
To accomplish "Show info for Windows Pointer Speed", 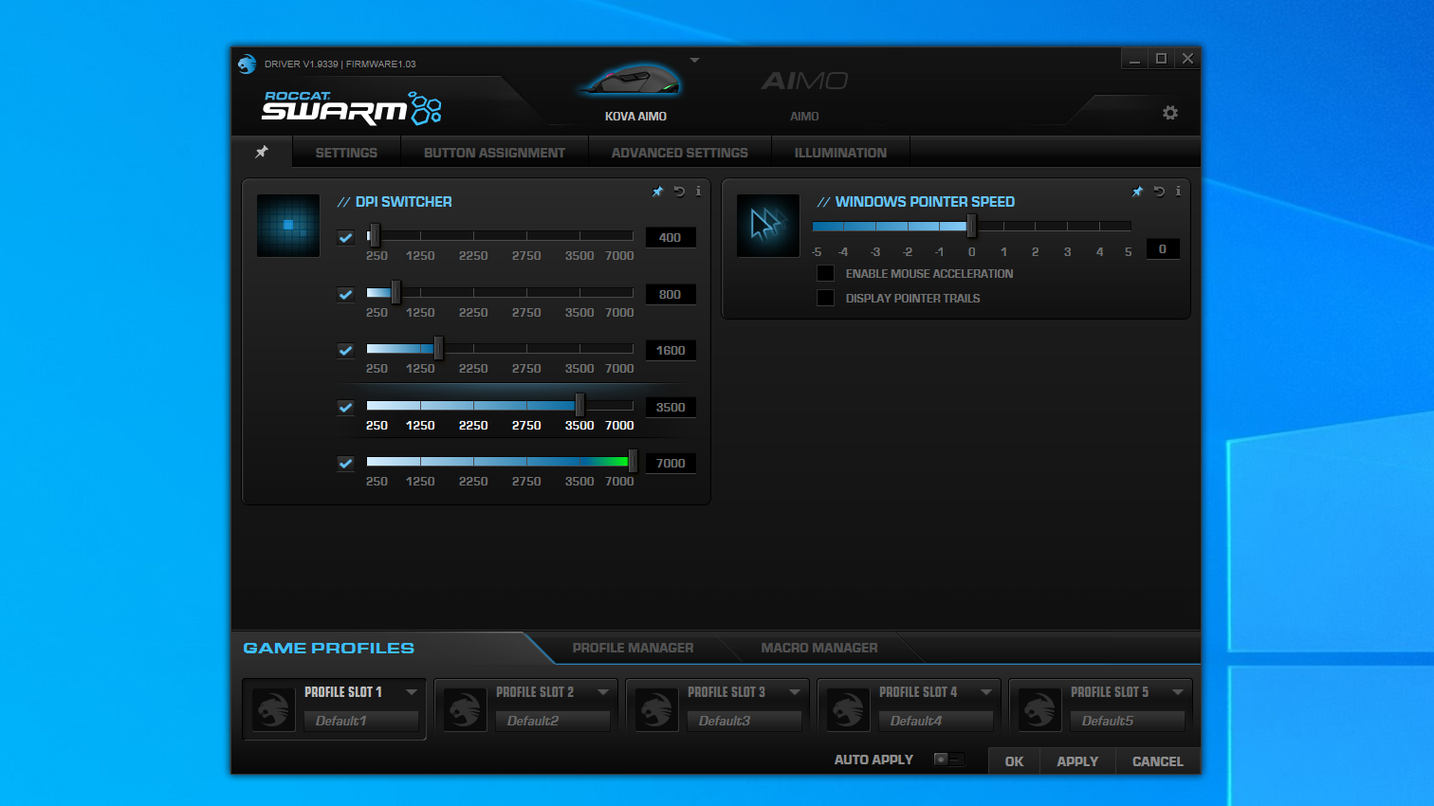I will pyautogui.click(x=1178, y=192).
